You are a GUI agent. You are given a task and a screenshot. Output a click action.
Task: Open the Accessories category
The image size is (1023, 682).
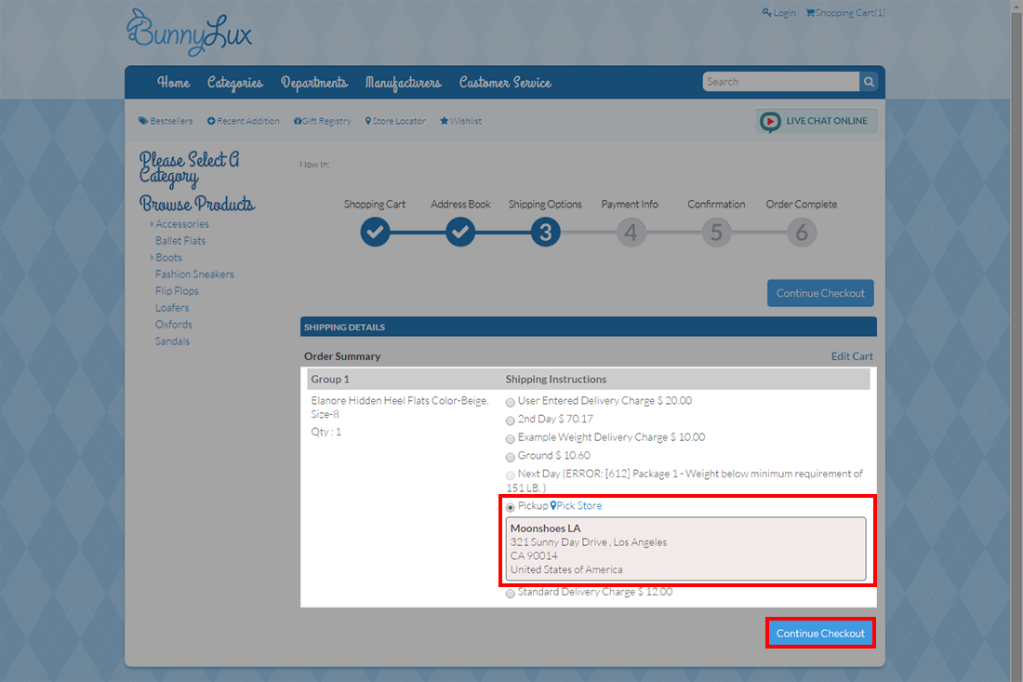pos(182,224)
